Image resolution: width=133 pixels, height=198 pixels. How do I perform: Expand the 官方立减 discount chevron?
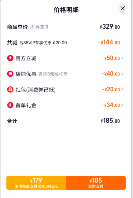point(123,58)
